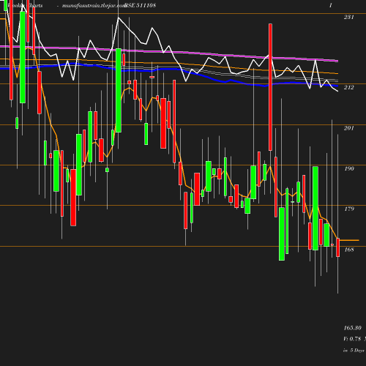This screenshot has width=366, height=366.
Task: Click the munafasutra website watermark label
Action: pos(94,6)
